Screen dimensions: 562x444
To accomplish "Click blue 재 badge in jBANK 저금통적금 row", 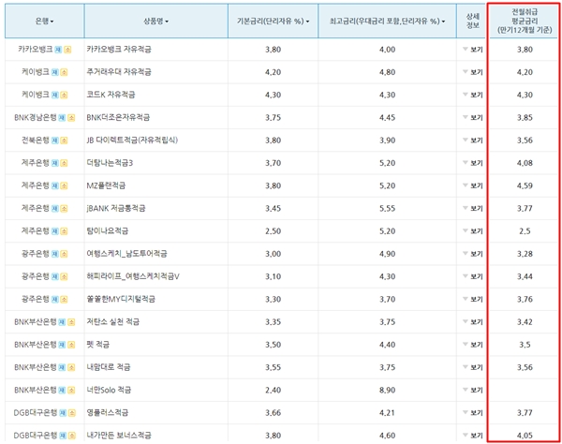I will click(x=55, y=209).
